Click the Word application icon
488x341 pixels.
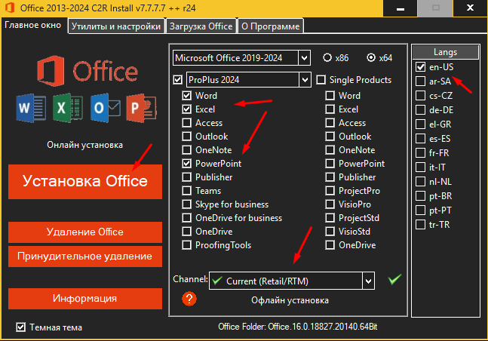[31, 108]
